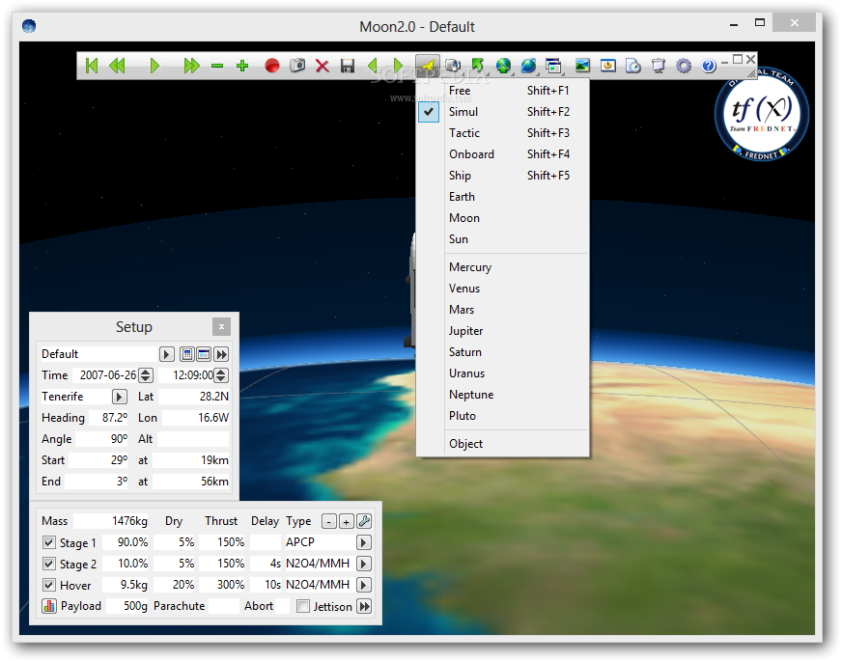Click double-arrow button next to Jettison
The width and height of the screenshot is (842, 662).
pyautogui.click(x=364, y=606)
